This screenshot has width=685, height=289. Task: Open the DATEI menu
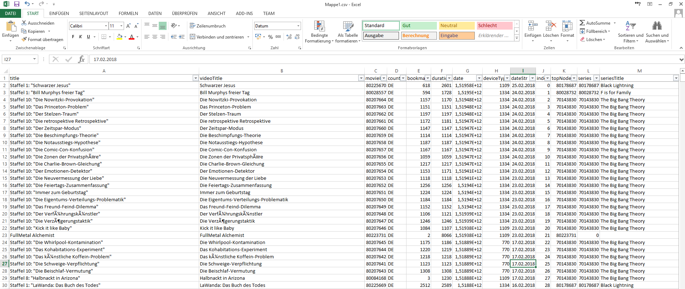pos(10,14)
